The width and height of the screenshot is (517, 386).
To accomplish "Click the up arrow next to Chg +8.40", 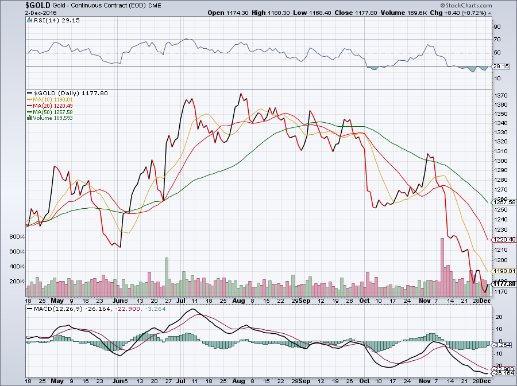I will pos(489,13).
